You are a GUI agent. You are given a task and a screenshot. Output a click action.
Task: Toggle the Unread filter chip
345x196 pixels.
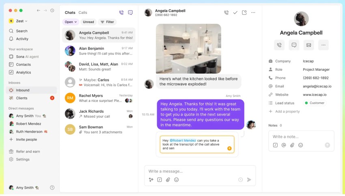click(88, 22)
